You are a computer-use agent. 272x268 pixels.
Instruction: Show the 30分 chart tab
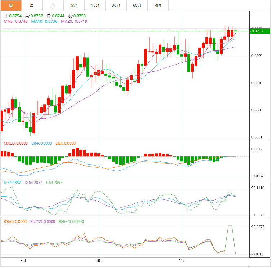pyautogui.click(x=116, y=5)
